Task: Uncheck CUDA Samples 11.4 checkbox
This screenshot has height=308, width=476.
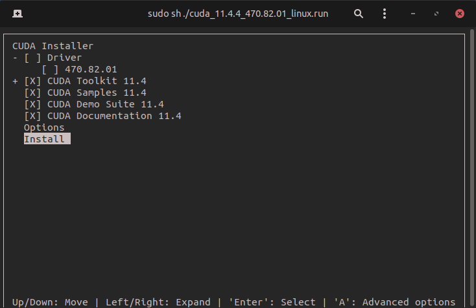Action: (30, 93)
